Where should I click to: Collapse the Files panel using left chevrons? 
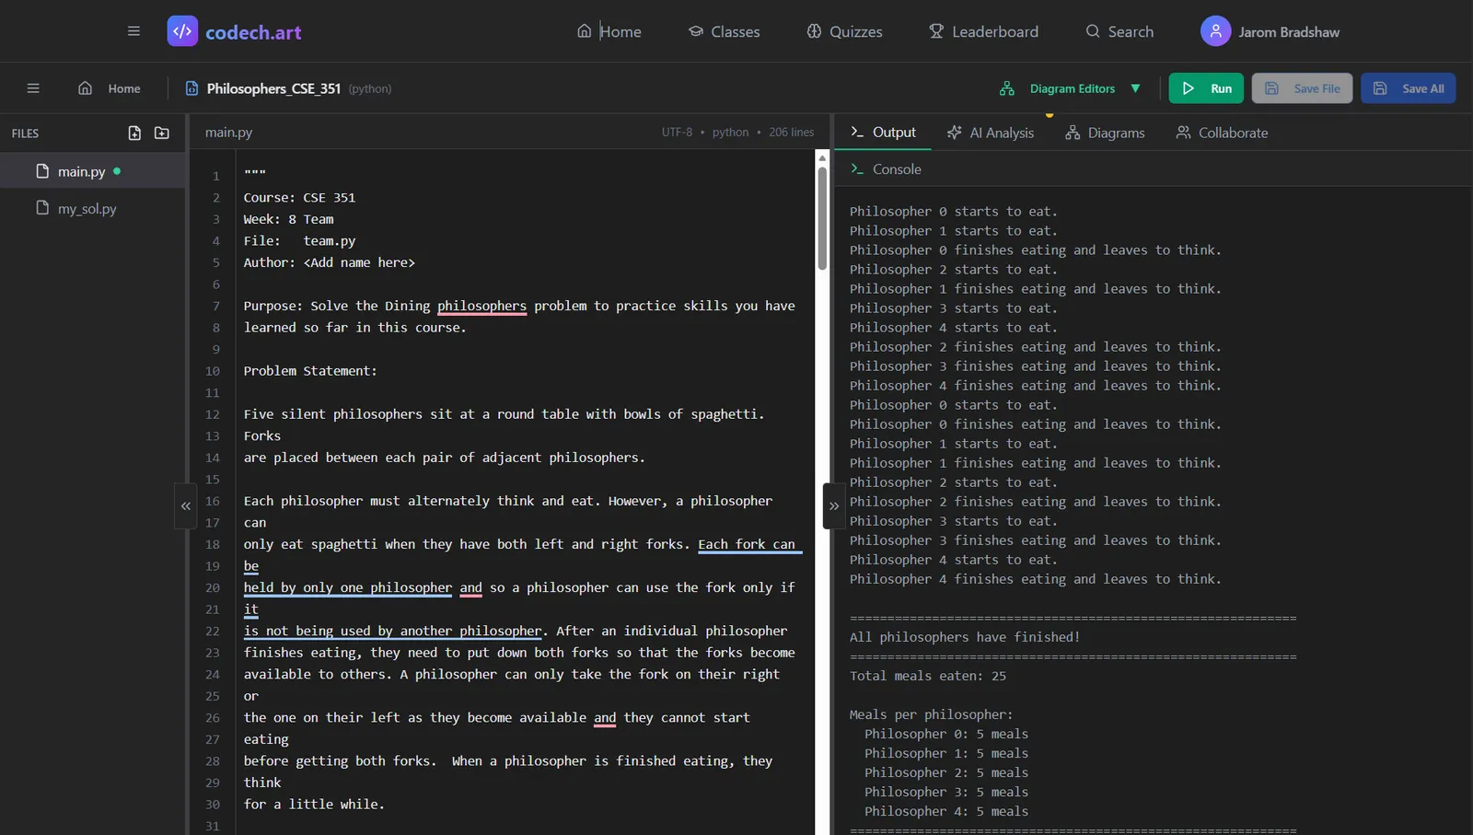pyautogui.click(x=186, y=505)
